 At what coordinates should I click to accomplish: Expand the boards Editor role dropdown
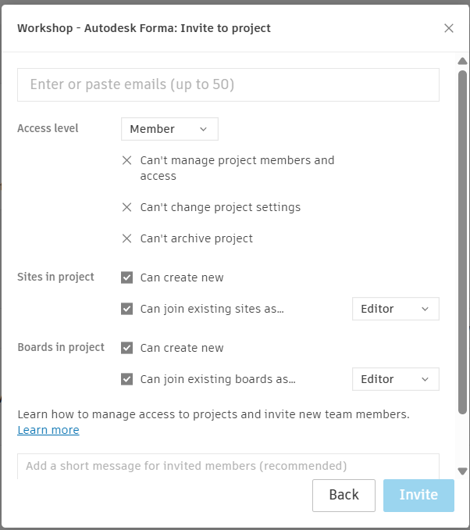coord(395,379)
